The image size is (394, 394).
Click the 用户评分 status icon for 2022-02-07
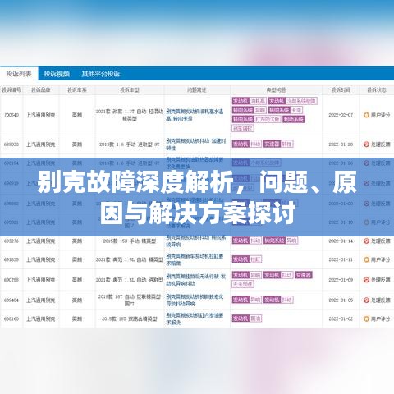click(x=366, y=115)
